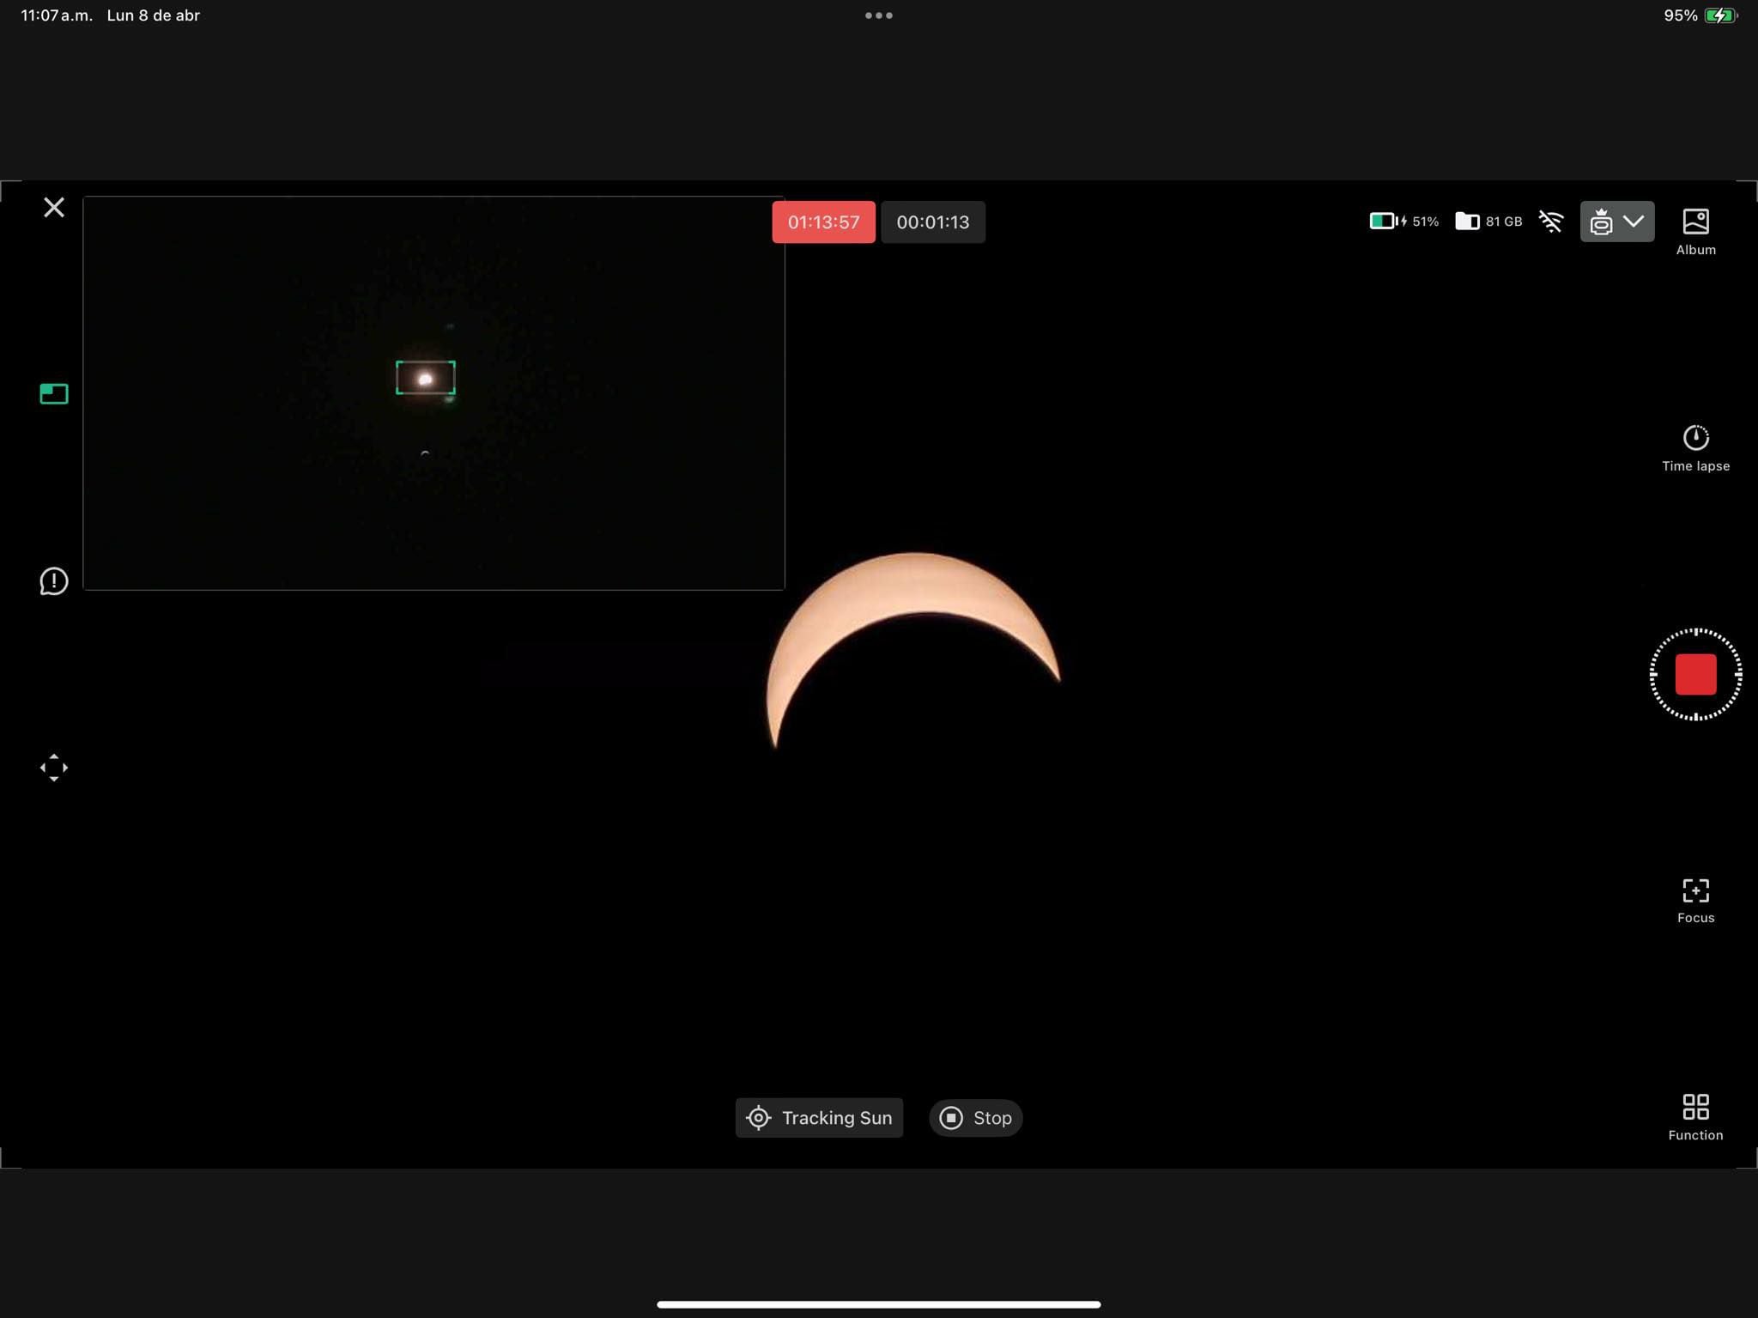The image size is (1758, 1318).
Task: Select the sun target box in the preview
Action: point(426,378)
